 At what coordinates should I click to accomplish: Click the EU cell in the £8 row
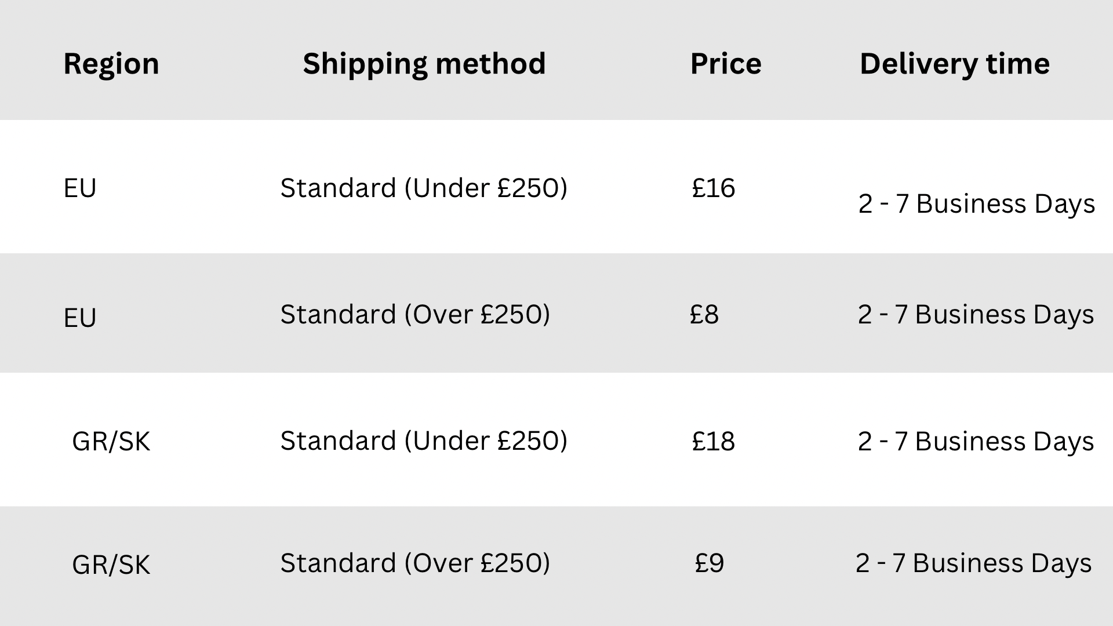tap(80, 318)
